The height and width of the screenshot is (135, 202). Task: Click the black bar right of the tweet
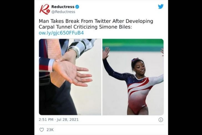coord(185,67)
